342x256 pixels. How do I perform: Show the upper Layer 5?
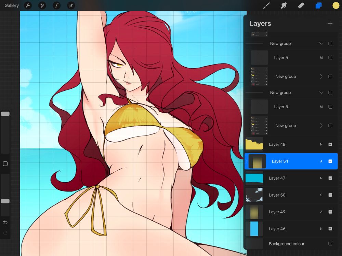[x=330, y=57]
